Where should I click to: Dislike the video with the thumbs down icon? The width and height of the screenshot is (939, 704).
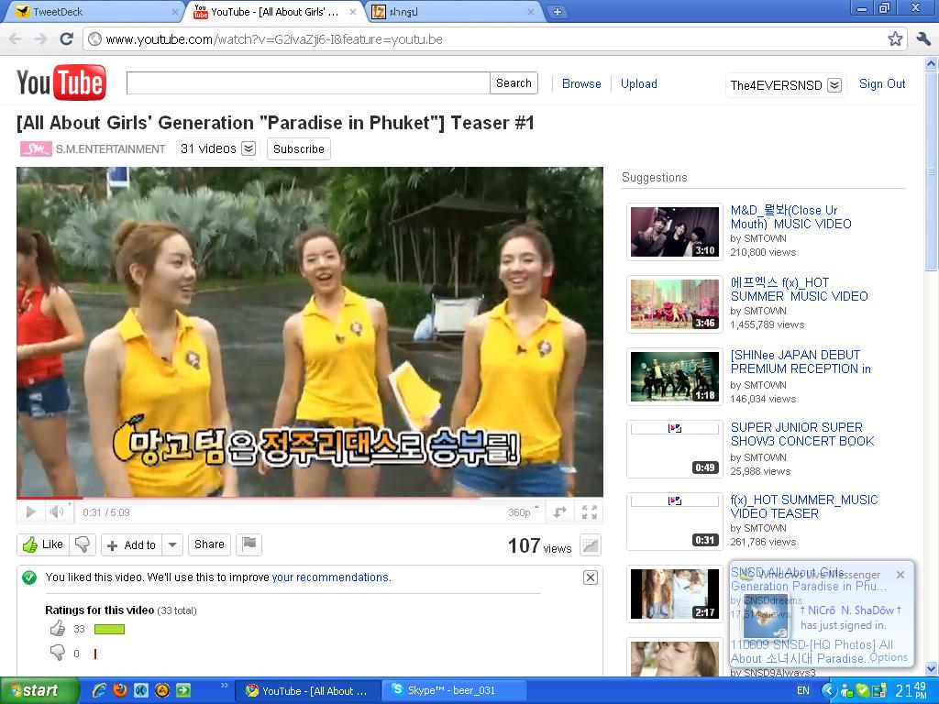(83, 544)
